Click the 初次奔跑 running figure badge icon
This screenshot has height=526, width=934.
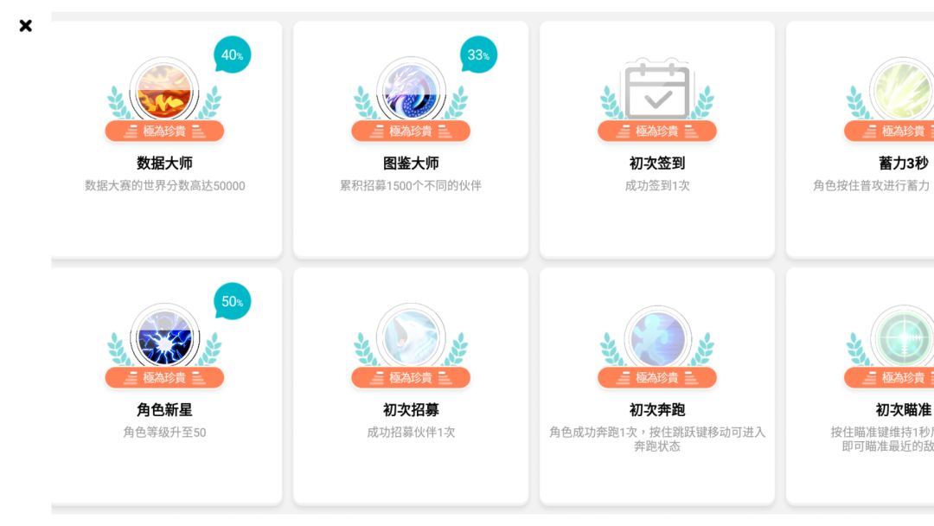coord(657,339)
